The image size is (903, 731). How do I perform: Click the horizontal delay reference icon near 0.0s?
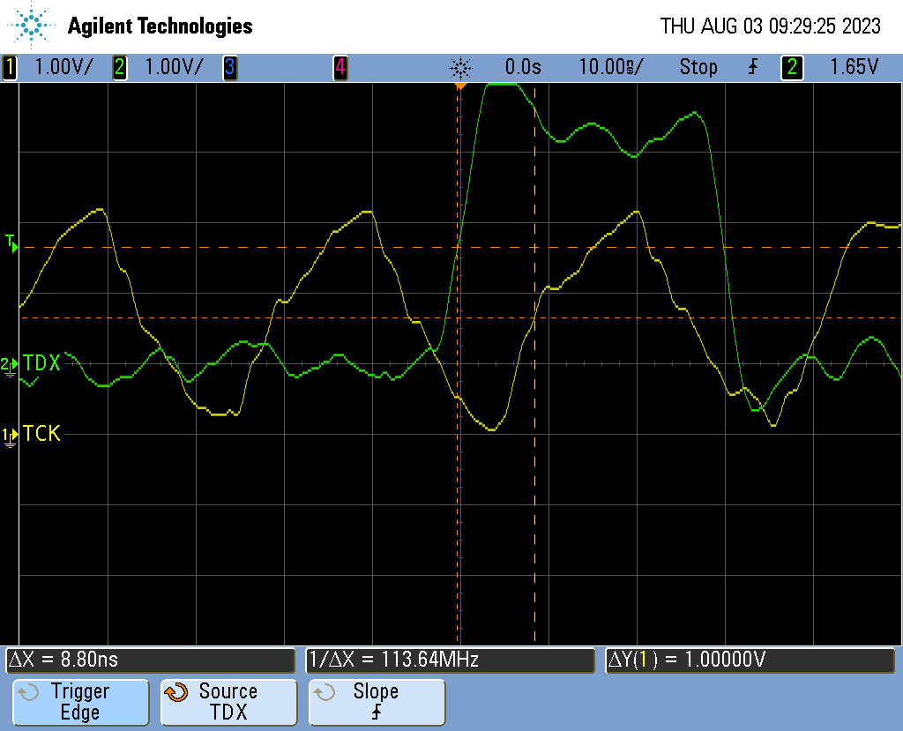[460, 67]
